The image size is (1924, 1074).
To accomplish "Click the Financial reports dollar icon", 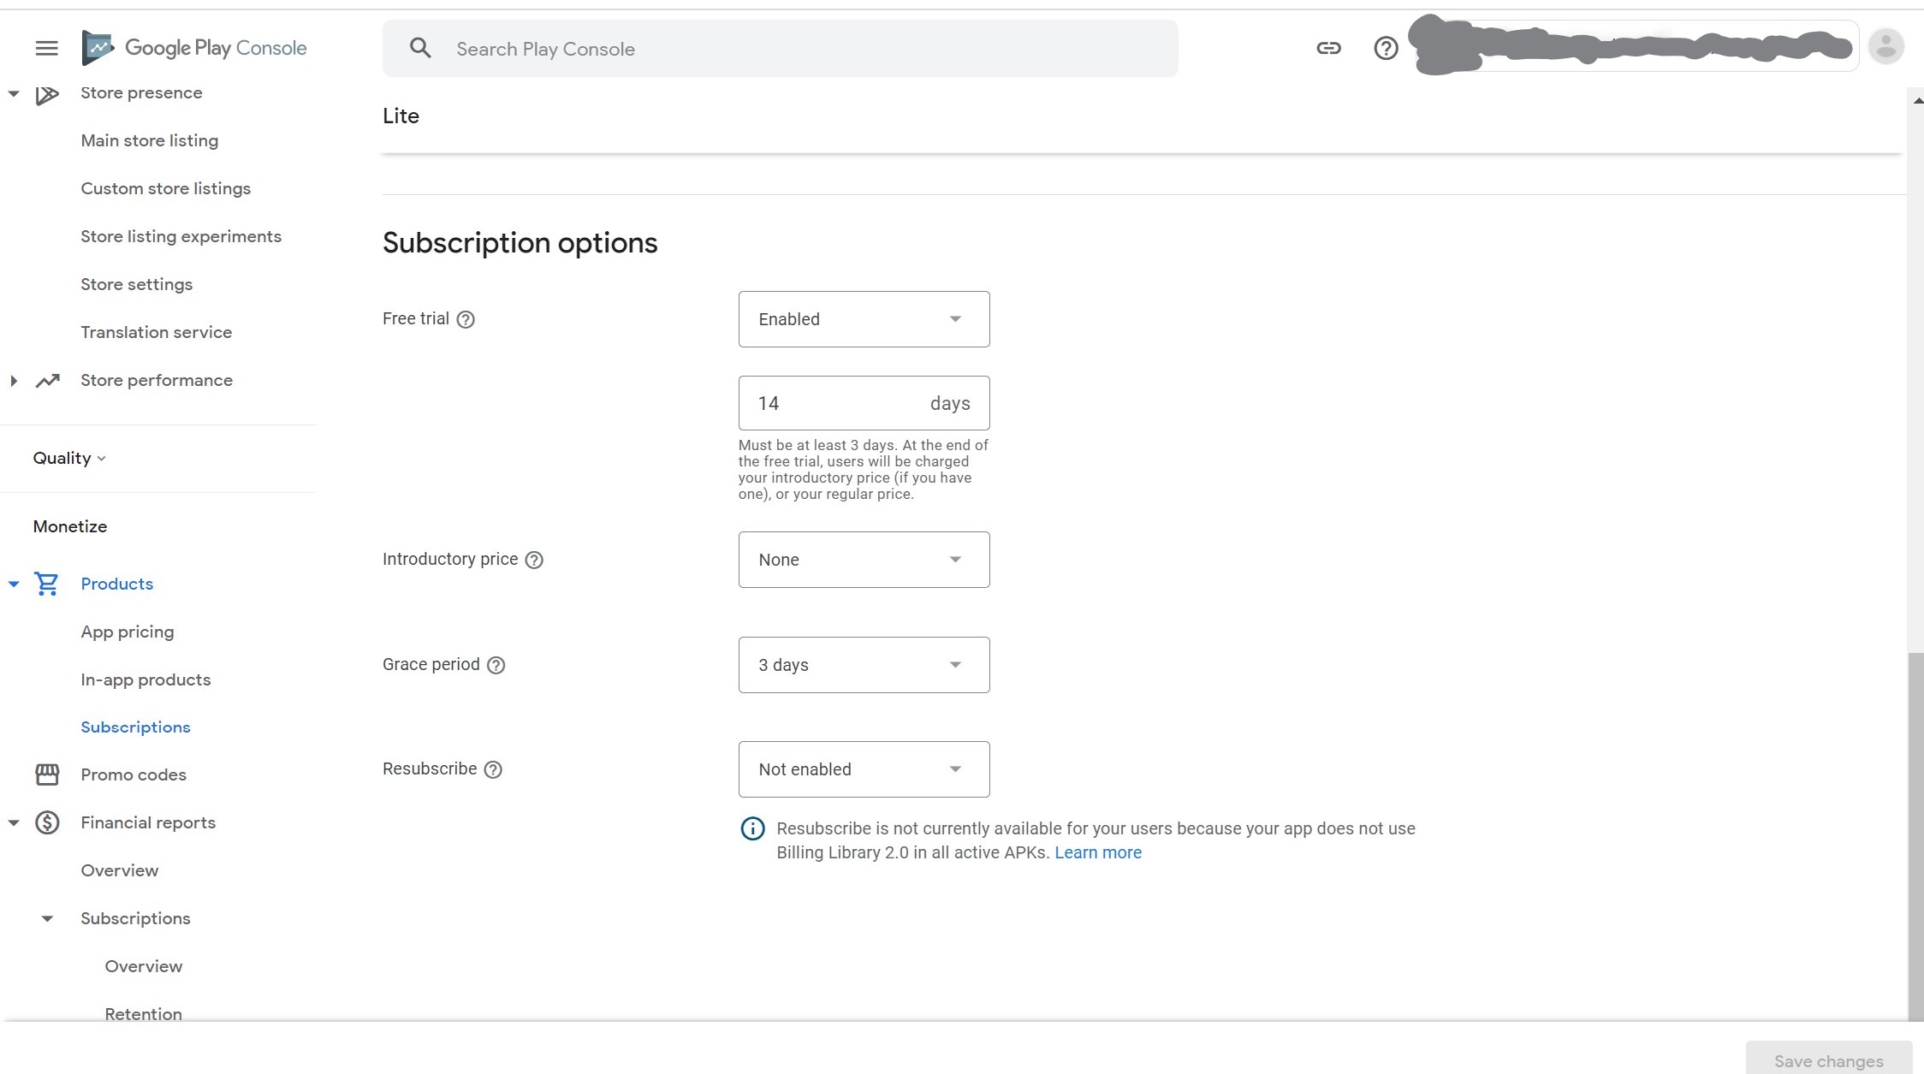I will 47,822.
